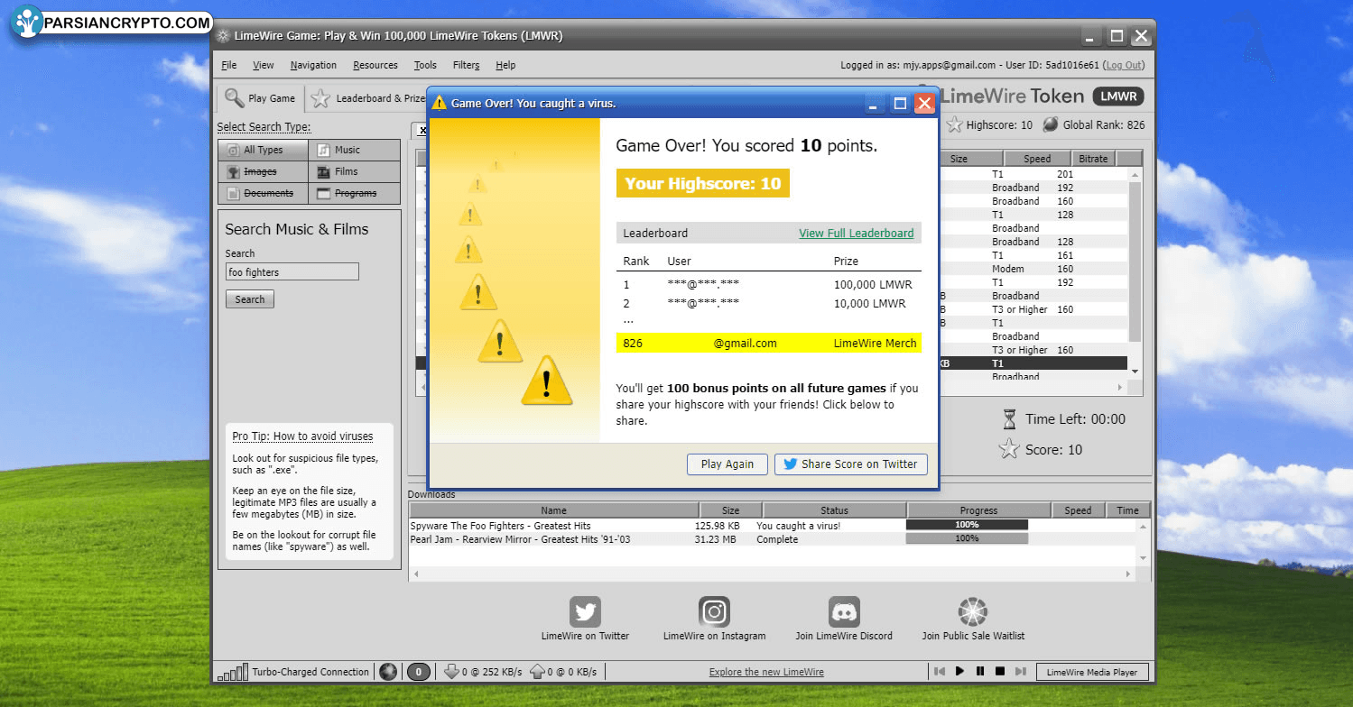The image size is (1353, 707).
Task: Click Pearl Jam row's 100% progress bar
Action: 967,538
